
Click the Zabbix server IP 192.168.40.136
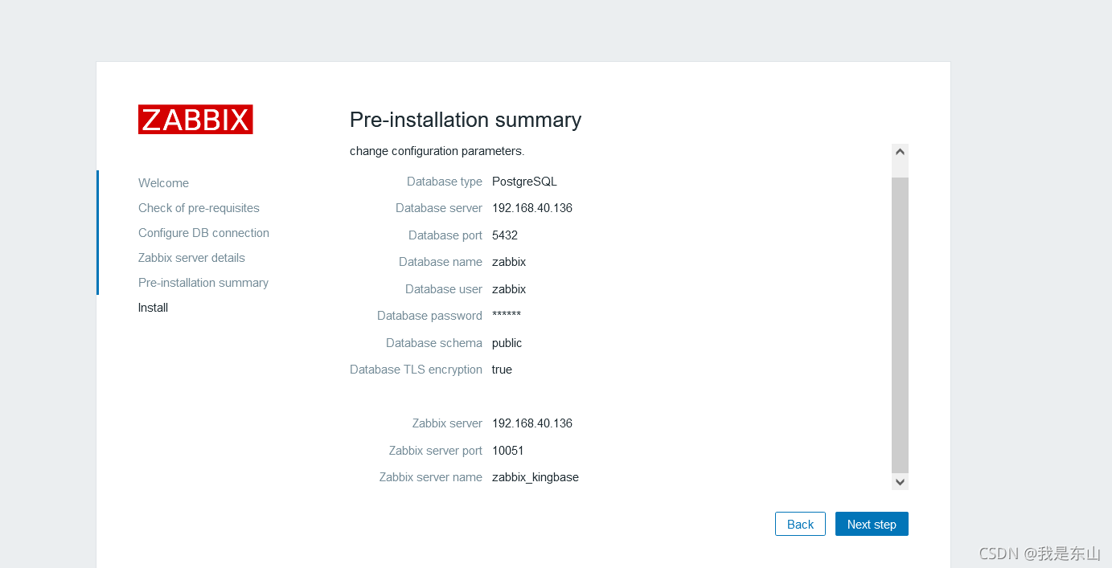coord(532,423)
